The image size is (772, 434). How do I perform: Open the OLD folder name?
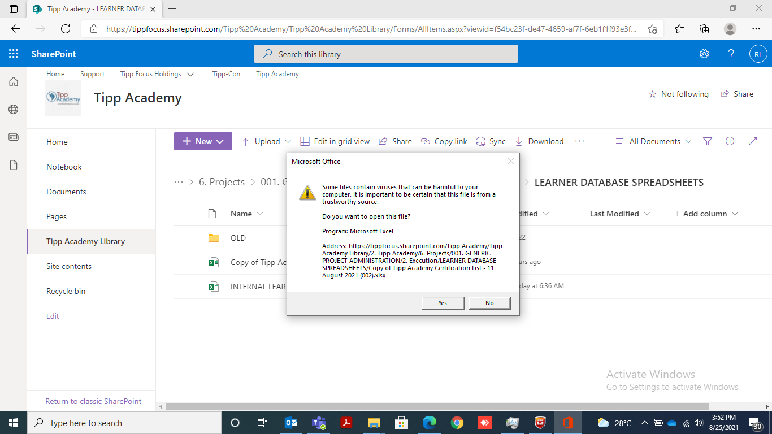[x=238, y=238]
